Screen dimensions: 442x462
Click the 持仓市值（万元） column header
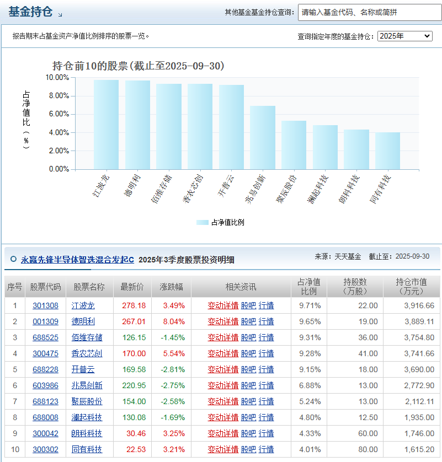411,287
